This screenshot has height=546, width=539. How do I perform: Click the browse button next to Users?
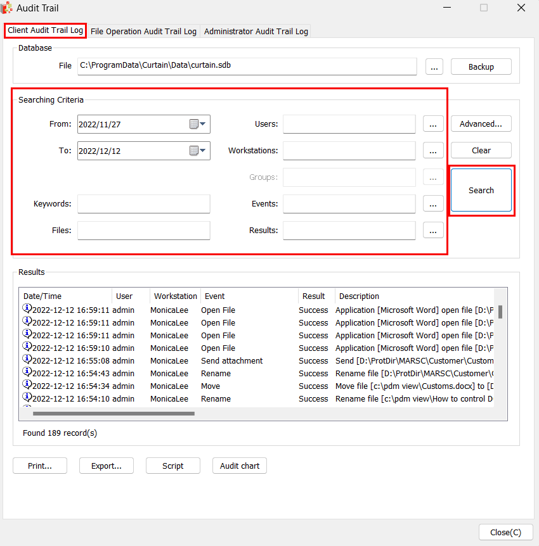tap(432, 124)
